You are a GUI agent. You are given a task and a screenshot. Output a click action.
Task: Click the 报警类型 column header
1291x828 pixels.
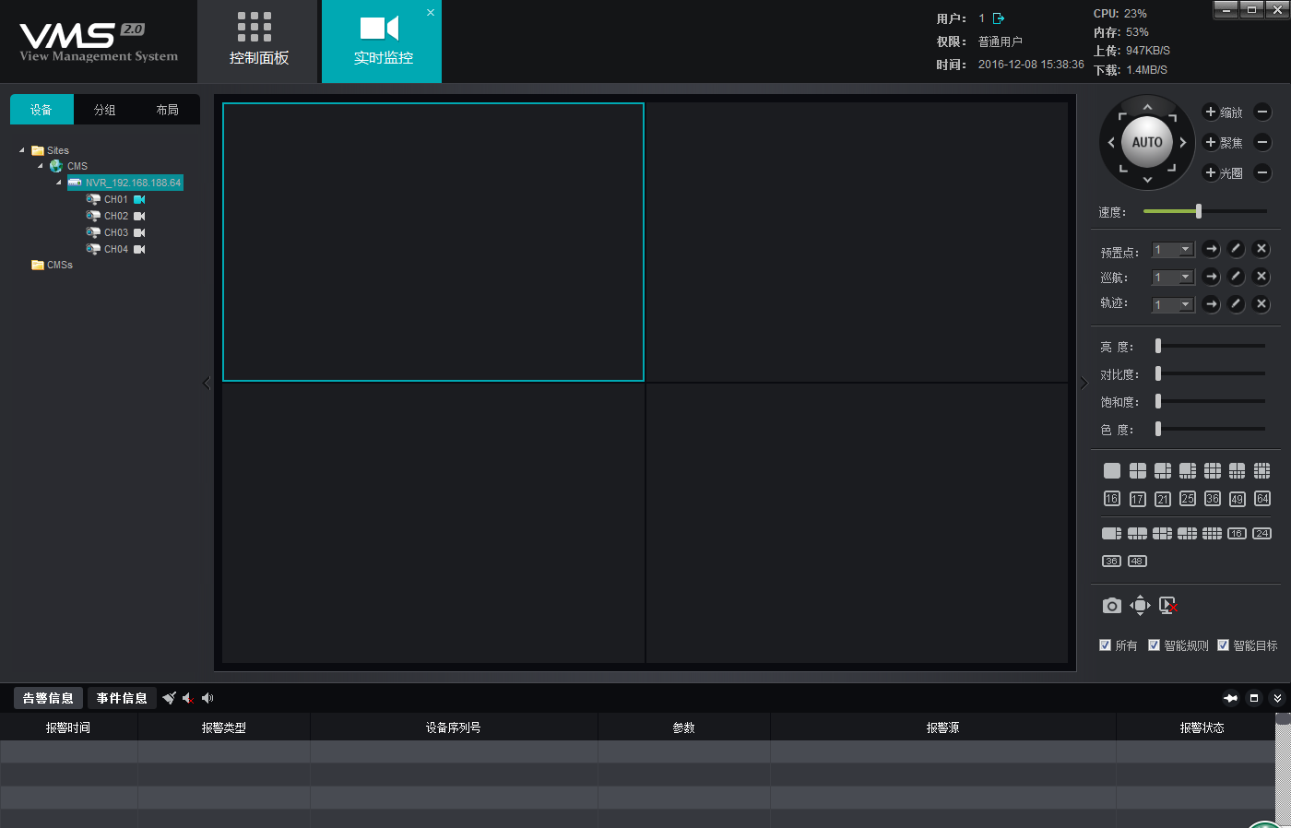tap(224, 727)
